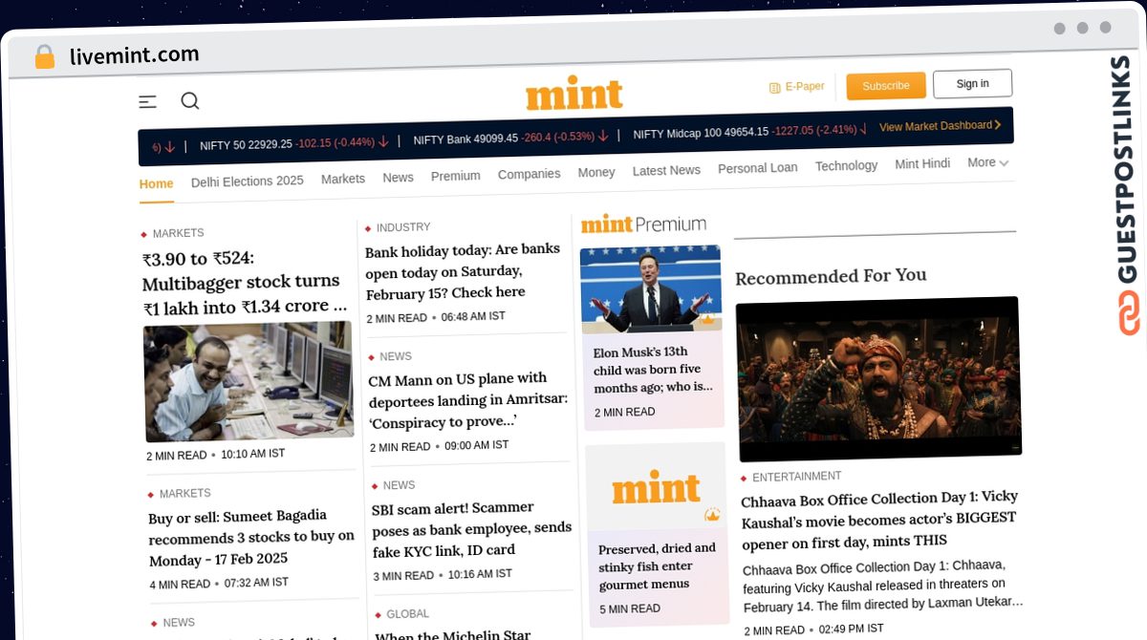The height and width of the screenshot is (640, 1147).
Task: Select Technology navigation tab
Action: (x=846, y=166)
